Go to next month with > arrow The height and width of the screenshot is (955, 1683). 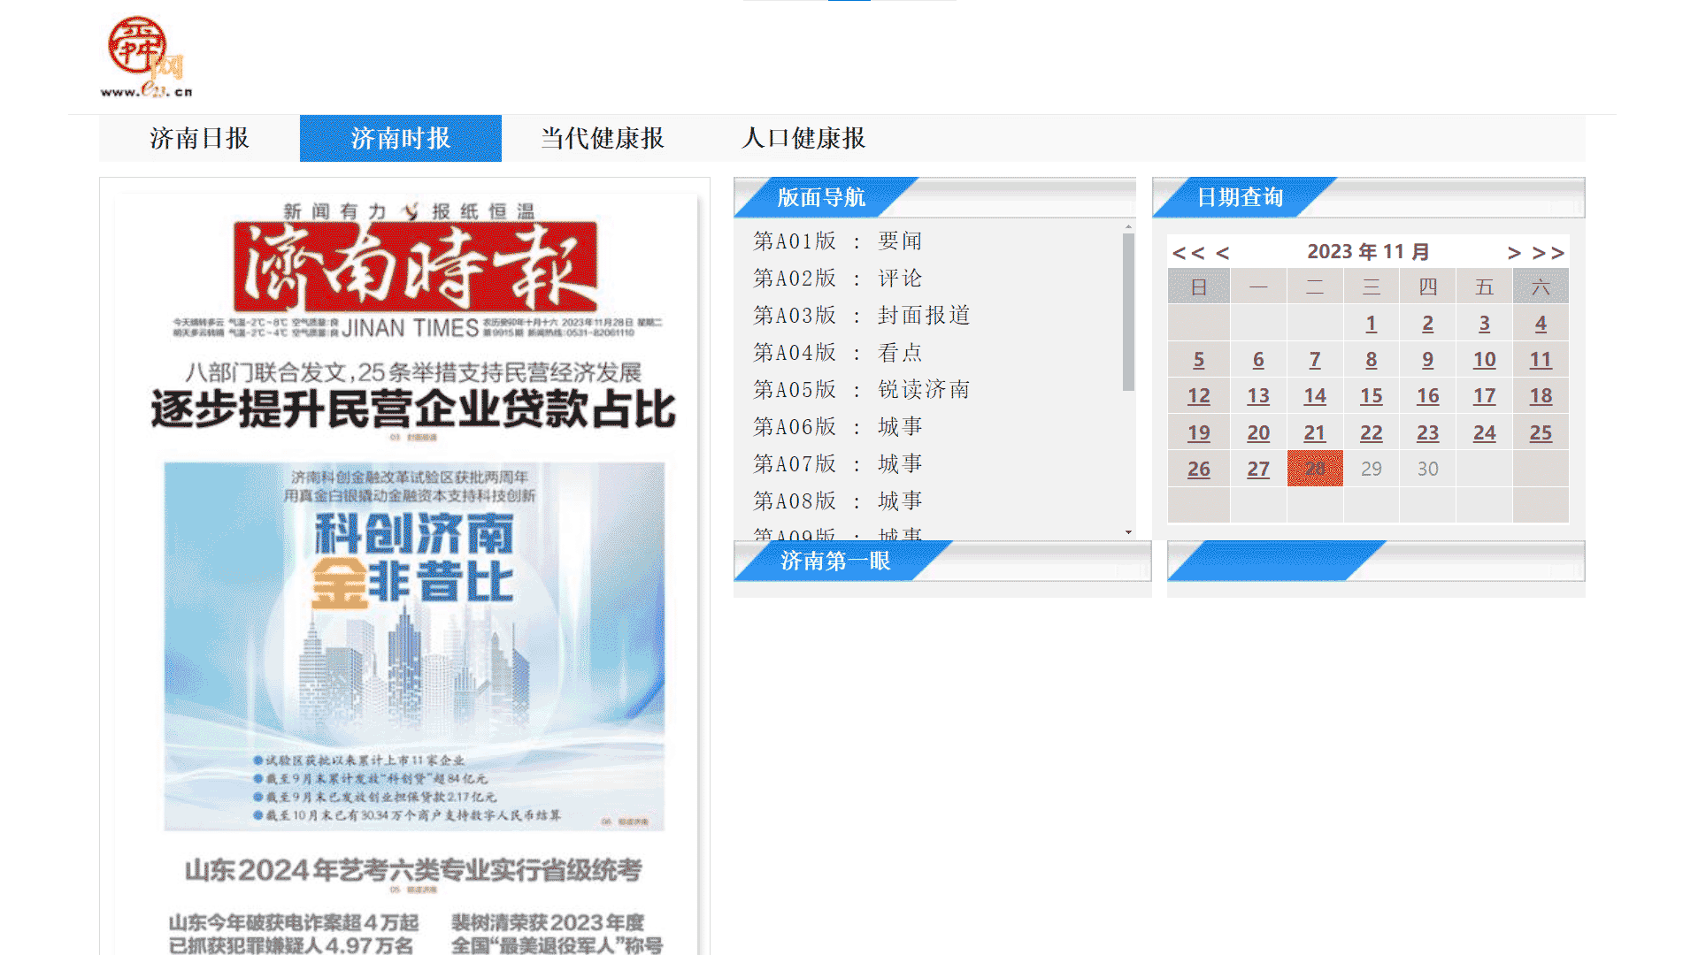point(1514,253)
